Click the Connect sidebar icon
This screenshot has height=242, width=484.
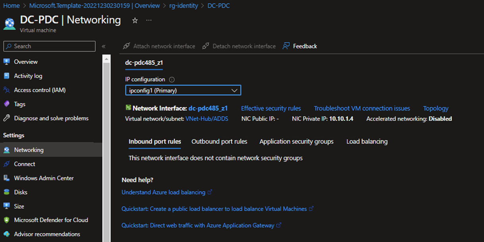(6, 164)
